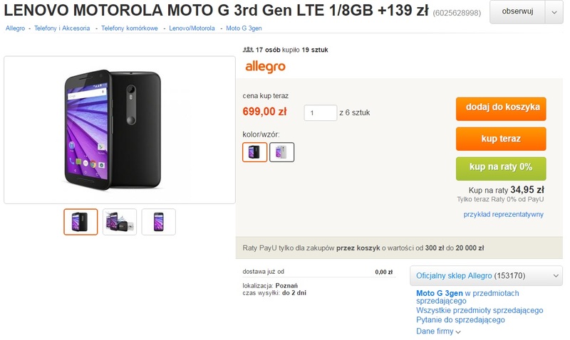Click the allegro logo

(265, 67)
